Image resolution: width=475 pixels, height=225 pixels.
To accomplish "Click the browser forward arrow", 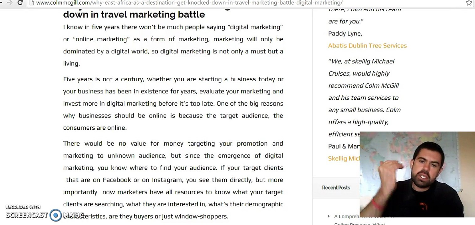I will (x=9, y=3).
